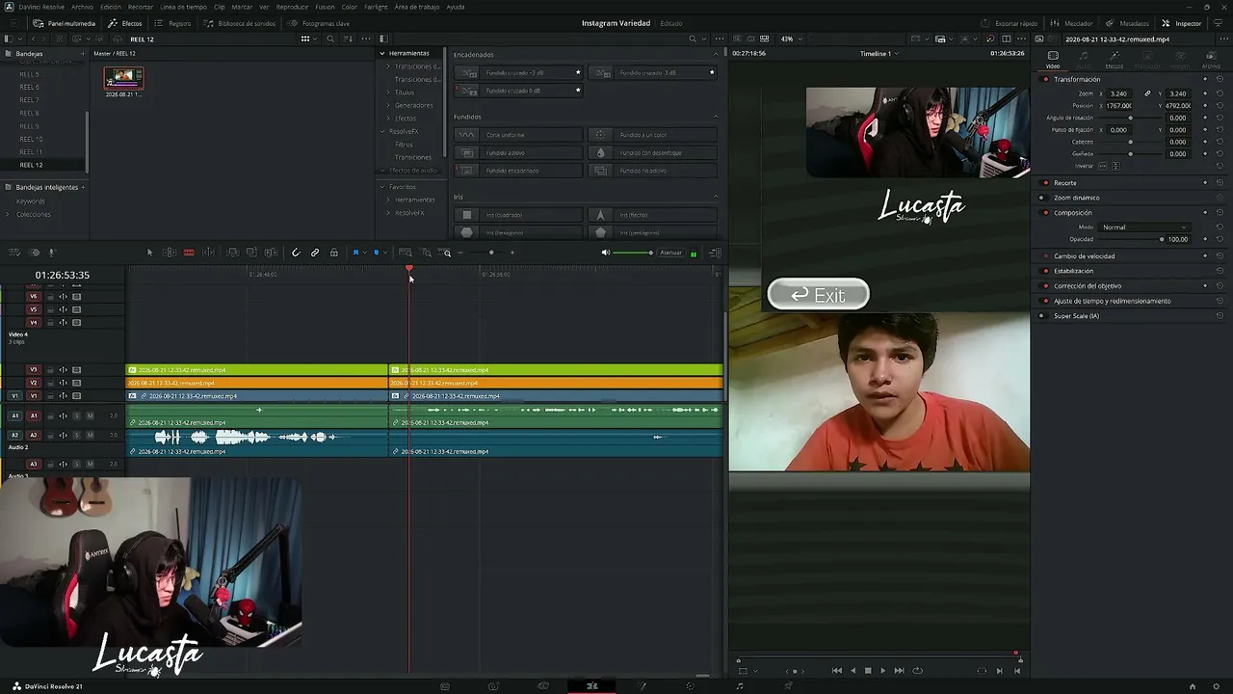1233x694 pixels.
Task: Select REEL 12 bin
Action: (x=31, y=165)
